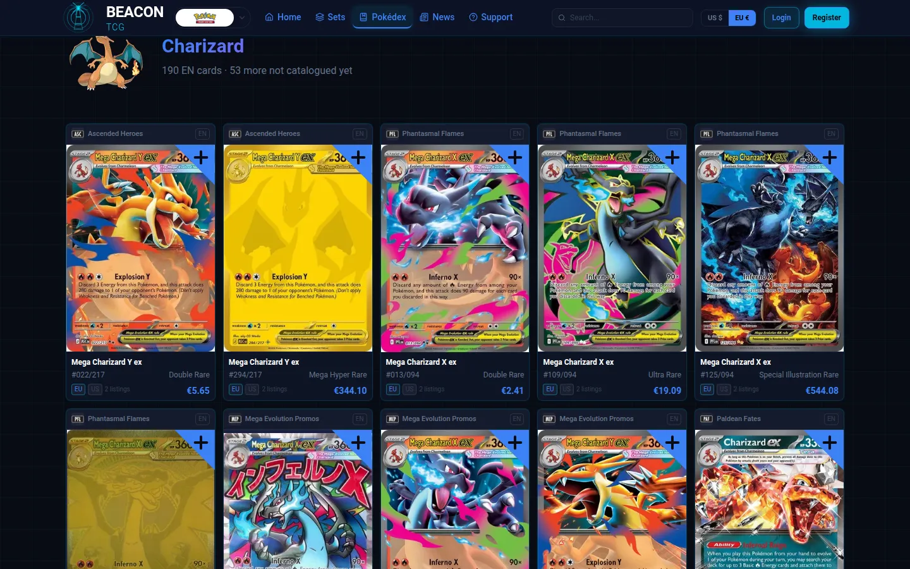This screenshot has height=569, width=910.
Task: Add the Mega Charizard Y ex promo card with plus icon
Action: coord(672,443)
